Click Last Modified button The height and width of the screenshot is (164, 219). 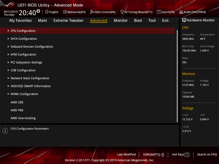[127, 155]
